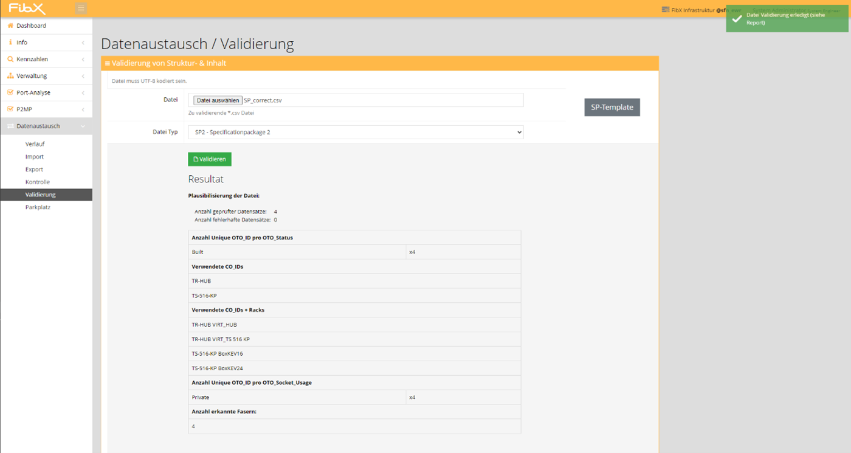Click the checkmark icon in the green notification
This screenshot has height=453, width=851.
(x=737, y=19)
